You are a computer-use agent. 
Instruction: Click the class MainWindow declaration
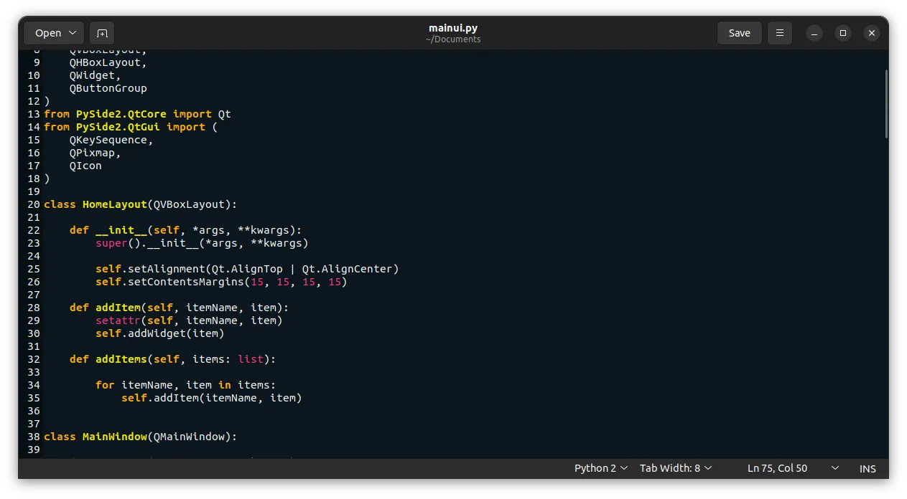(140, 436)
